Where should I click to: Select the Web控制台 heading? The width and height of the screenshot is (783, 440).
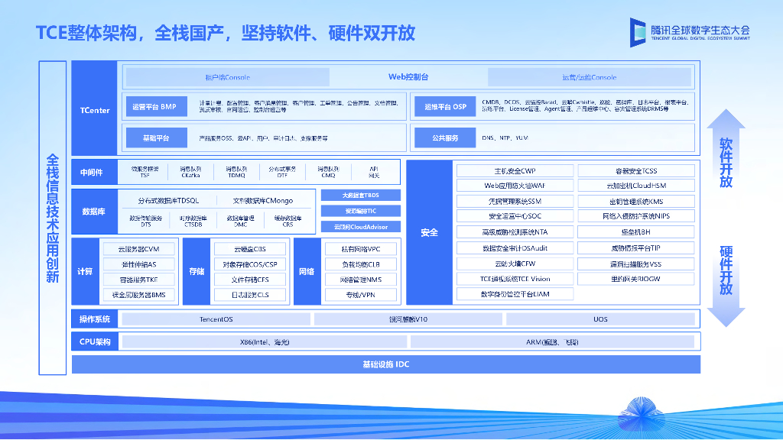point(408,77)
